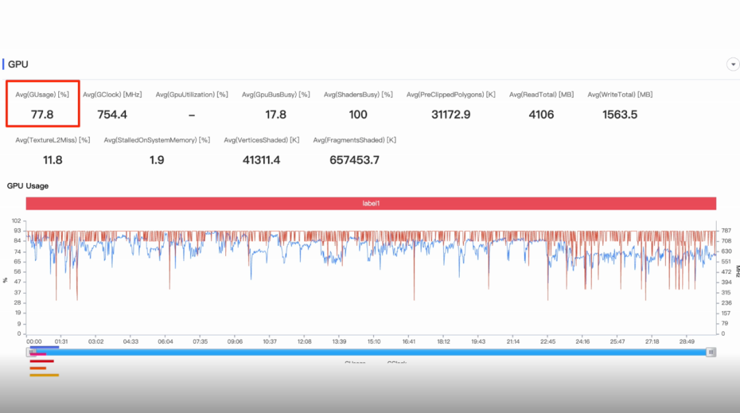Click the right handle of the time range slider
Image resolution: width=740 pixels, height=413 pixels.
711,352
